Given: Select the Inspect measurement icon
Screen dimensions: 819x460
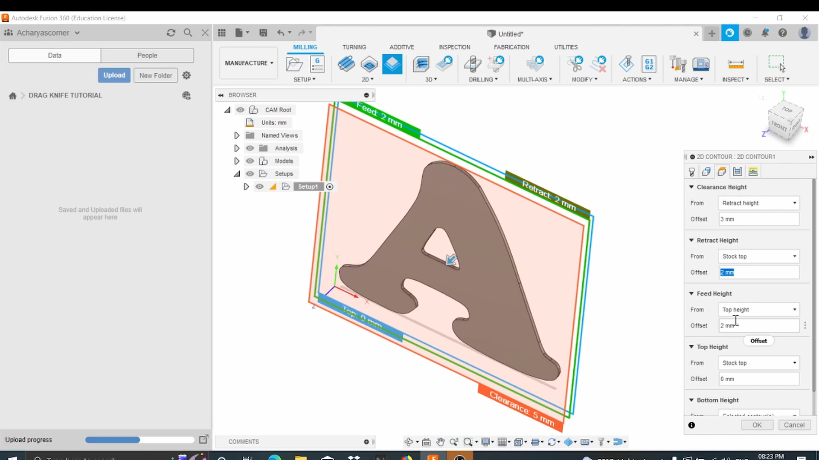Looking at the screenshot, I should coord(736,64).
